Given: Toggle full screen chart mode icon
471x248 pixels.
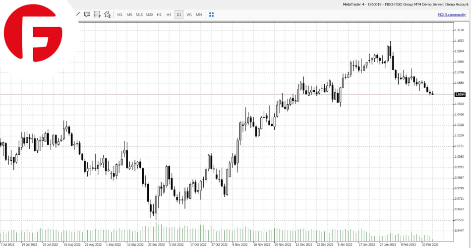Looking at the screenshot, I should (211, 14).
